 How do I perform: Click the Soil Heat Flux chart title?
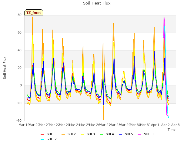97,3
